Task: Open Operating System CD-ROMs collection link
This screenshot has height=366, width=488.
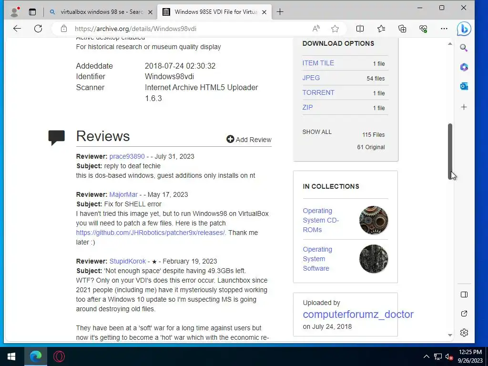Action: click(321, 220)
